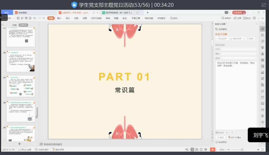This screenshot has width=269, height=155.
Task: Open the Speed (速度) dropdown
Action: point(239,58)
